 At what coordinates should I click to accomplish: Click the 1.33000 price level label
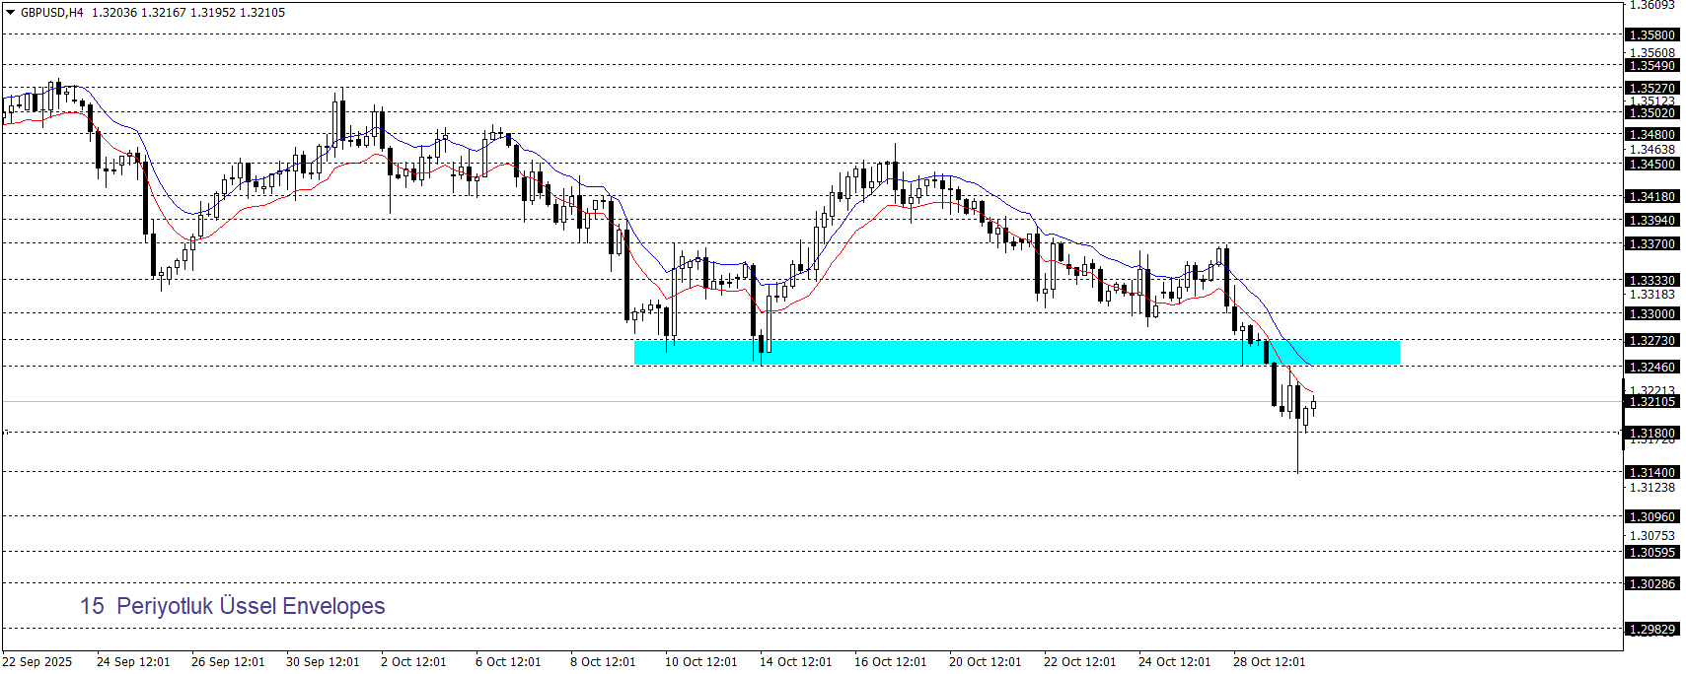1651,314
